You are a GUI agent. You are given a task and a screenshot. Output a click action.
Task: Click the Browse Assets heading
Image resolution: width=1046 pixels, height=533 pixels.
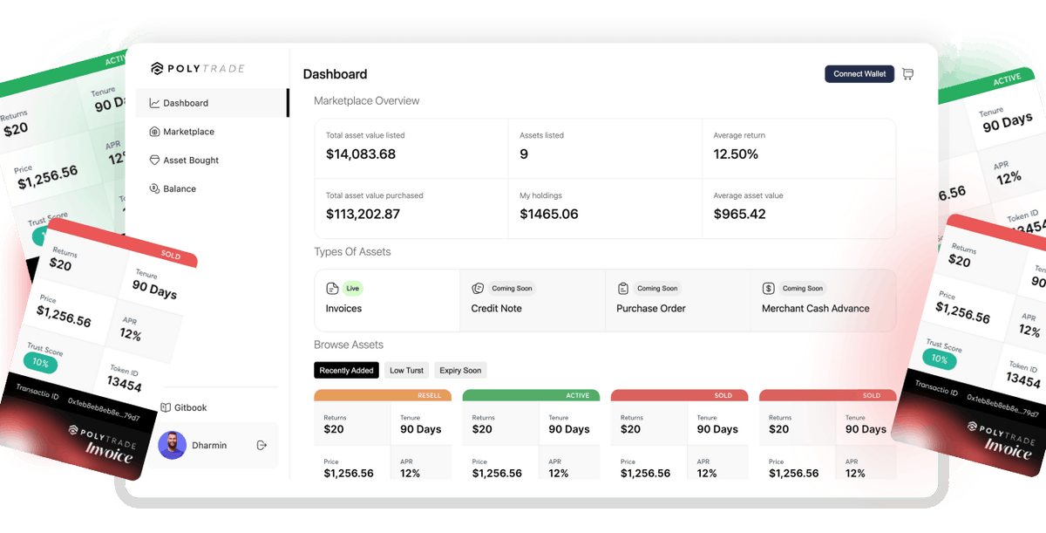pyautogui.click(x=349, y=345)
